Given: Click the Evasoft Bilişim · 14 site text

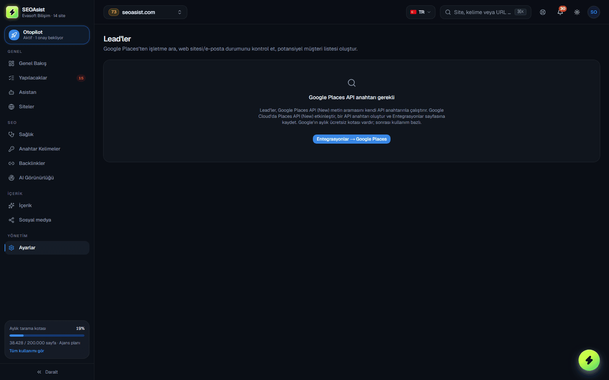Looking at the screenshot, I should click(x=44, y=16).
